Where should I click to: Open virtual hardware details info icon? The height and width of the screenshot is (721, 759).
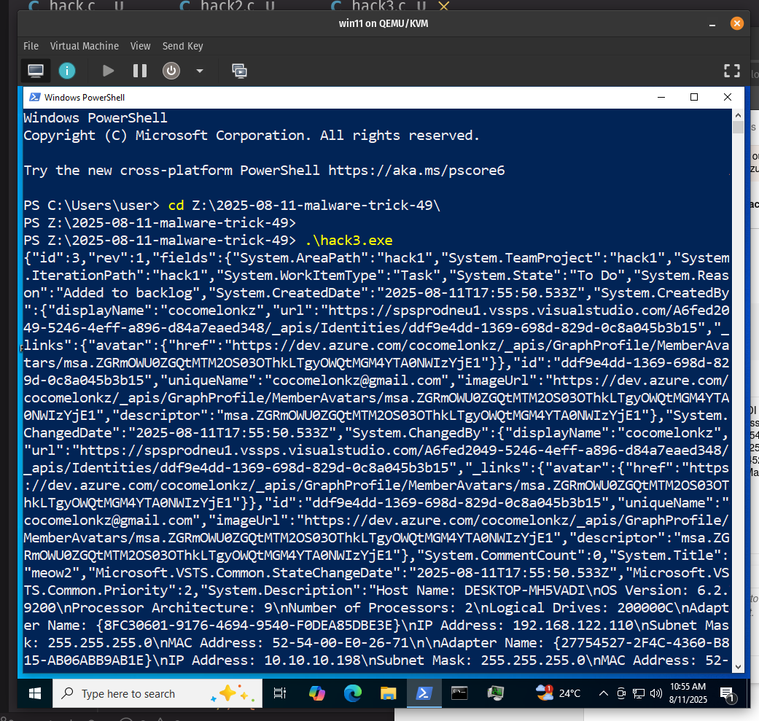tap(67, 71)
